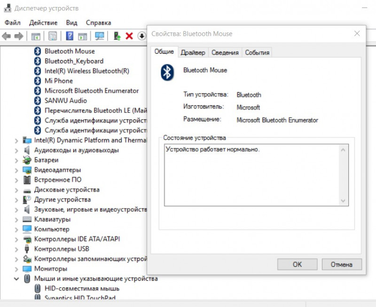Scan for hardware changes monitor icon
The image size is (376, 307).
[100, 36]
